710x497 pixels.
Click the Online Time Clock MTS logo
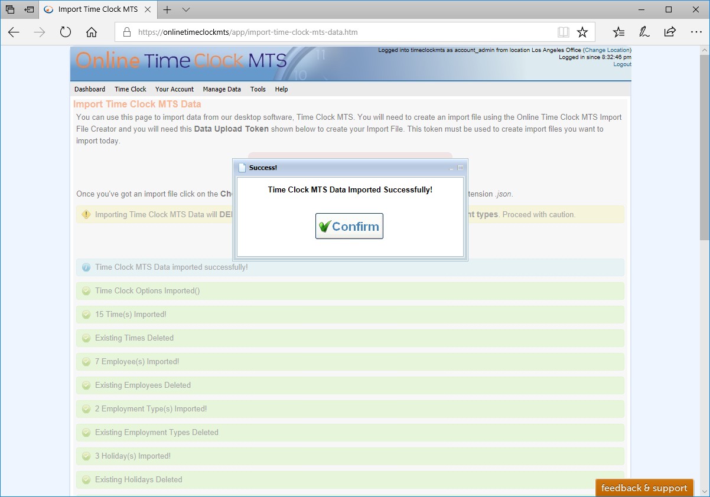(x=181, y=60)
